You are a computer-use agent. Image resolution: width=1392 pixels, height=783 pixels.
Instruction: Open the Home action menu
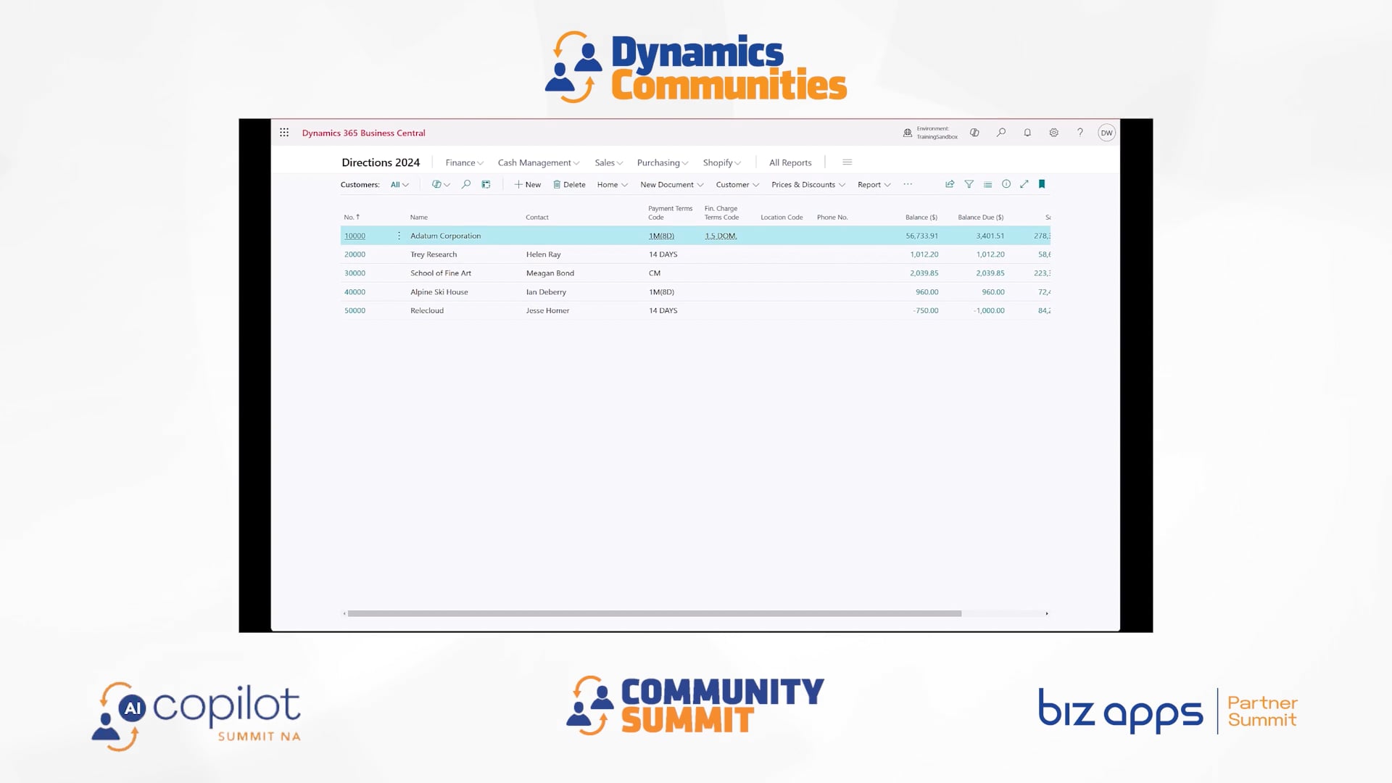[613, 185]
